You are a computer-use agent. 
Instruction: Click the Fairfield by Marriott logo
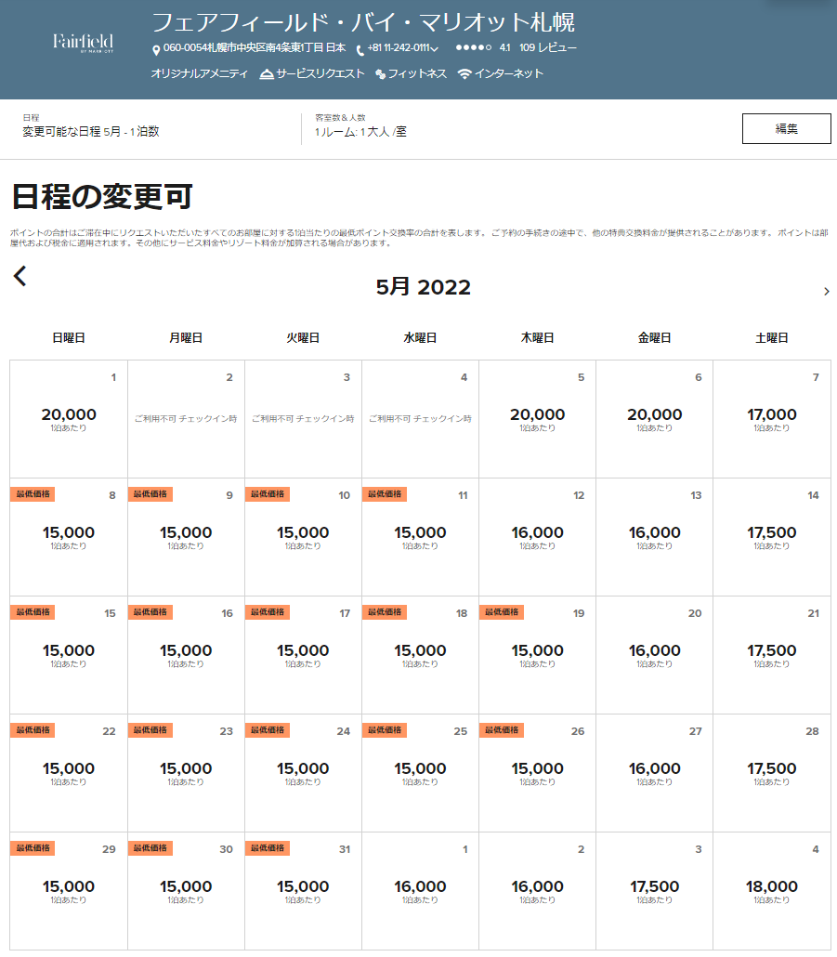pos(83,43)
